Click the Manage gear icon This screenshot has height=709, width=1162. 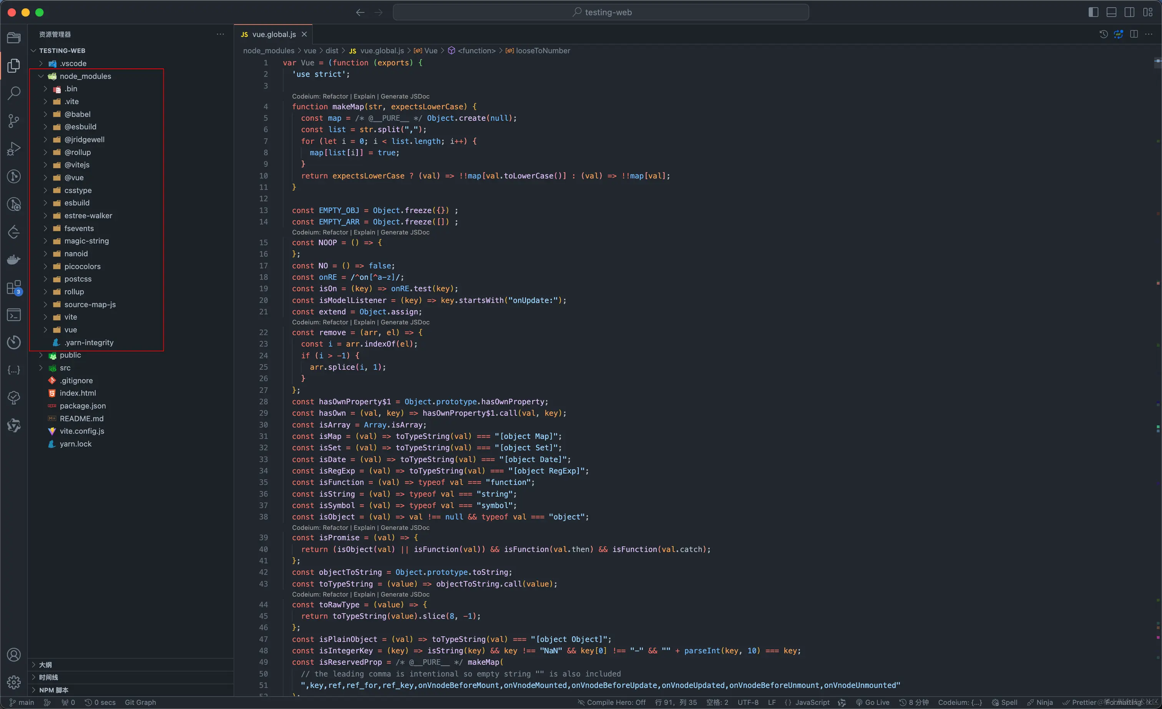[14, 682]
